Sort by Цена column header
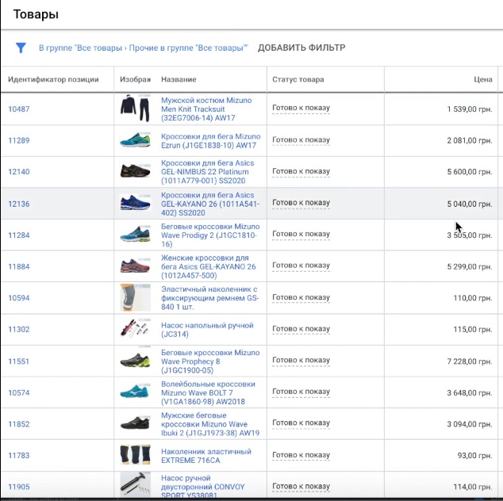 click(483, 79)
